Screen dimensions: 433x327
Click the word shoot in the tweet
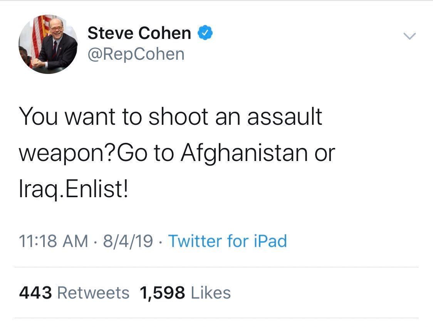click(x=176, y=116)
